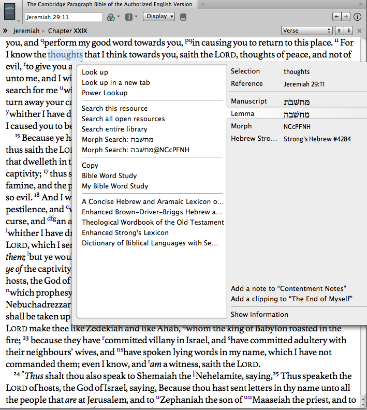This screenshot has width=367, height=410.
Task: Select Search entire library
Action: coord(114,129)
